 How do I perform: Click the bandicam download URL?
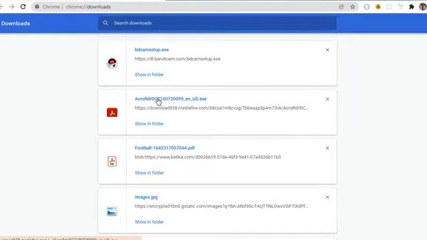click(177, 59)
